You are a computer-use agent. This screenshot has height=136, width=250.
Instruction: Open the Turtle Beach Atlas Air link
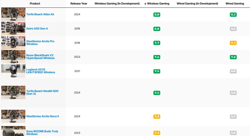coord(40,14)
